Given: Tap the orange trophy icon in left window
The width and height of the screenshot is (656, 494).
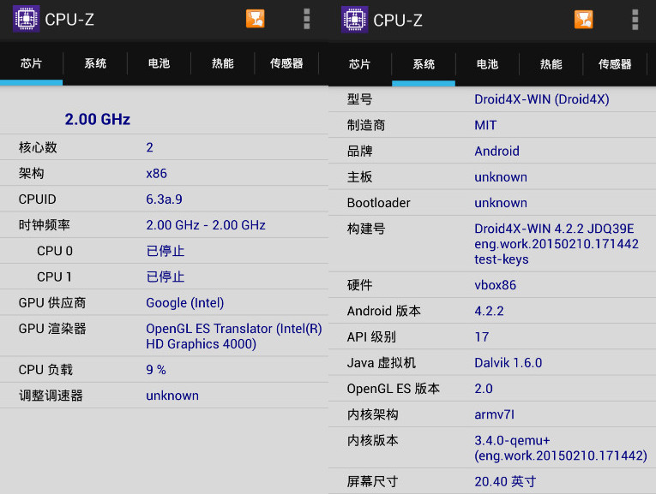Looking at the screenshot, I should 256,19.
